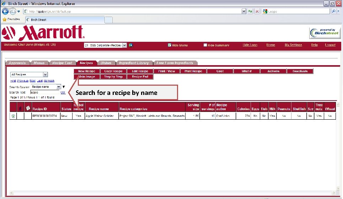Click the Deactivate button
This screenshot has height=199, width=343.
[300, 71]
